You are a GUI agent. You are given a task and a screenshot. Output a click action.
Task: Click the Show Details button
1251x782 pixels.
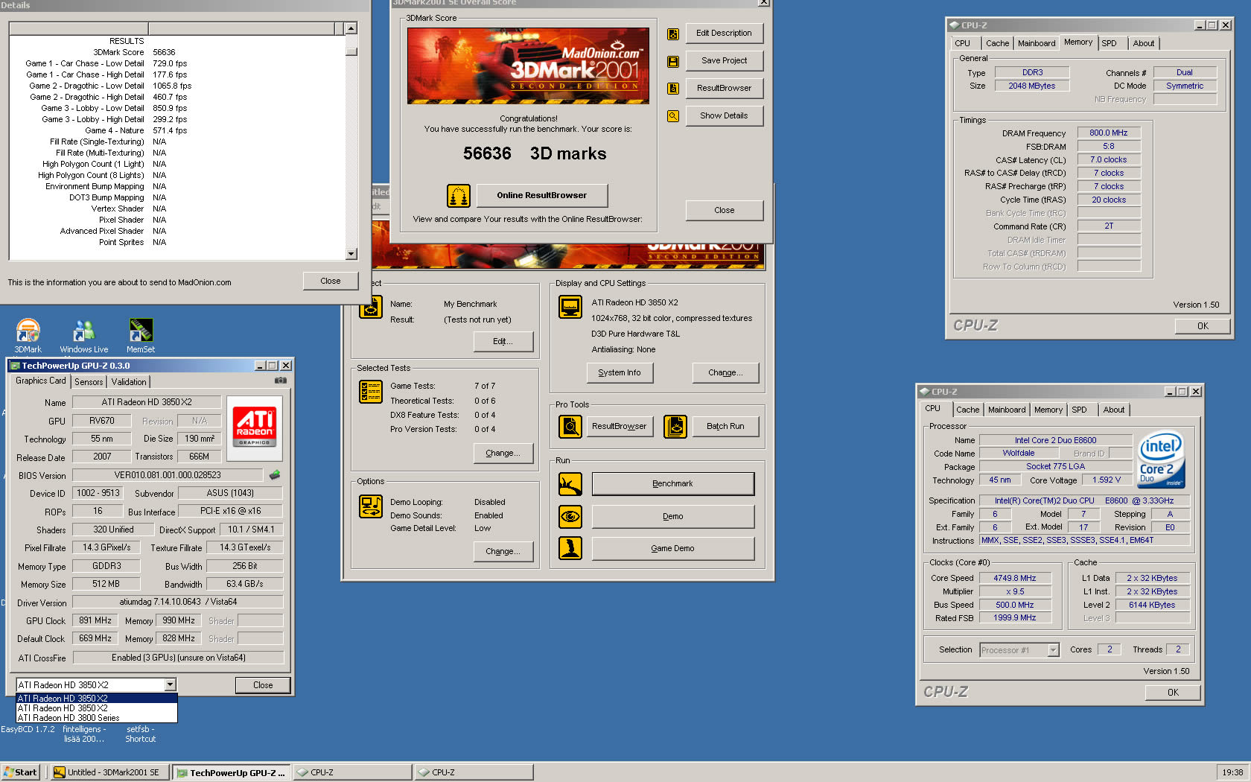tap(724, 116)
